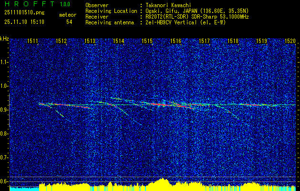Click the cyan level segment at bottom left
The width and height of the screenshot is (300, 191).
[x=24, y=189]
